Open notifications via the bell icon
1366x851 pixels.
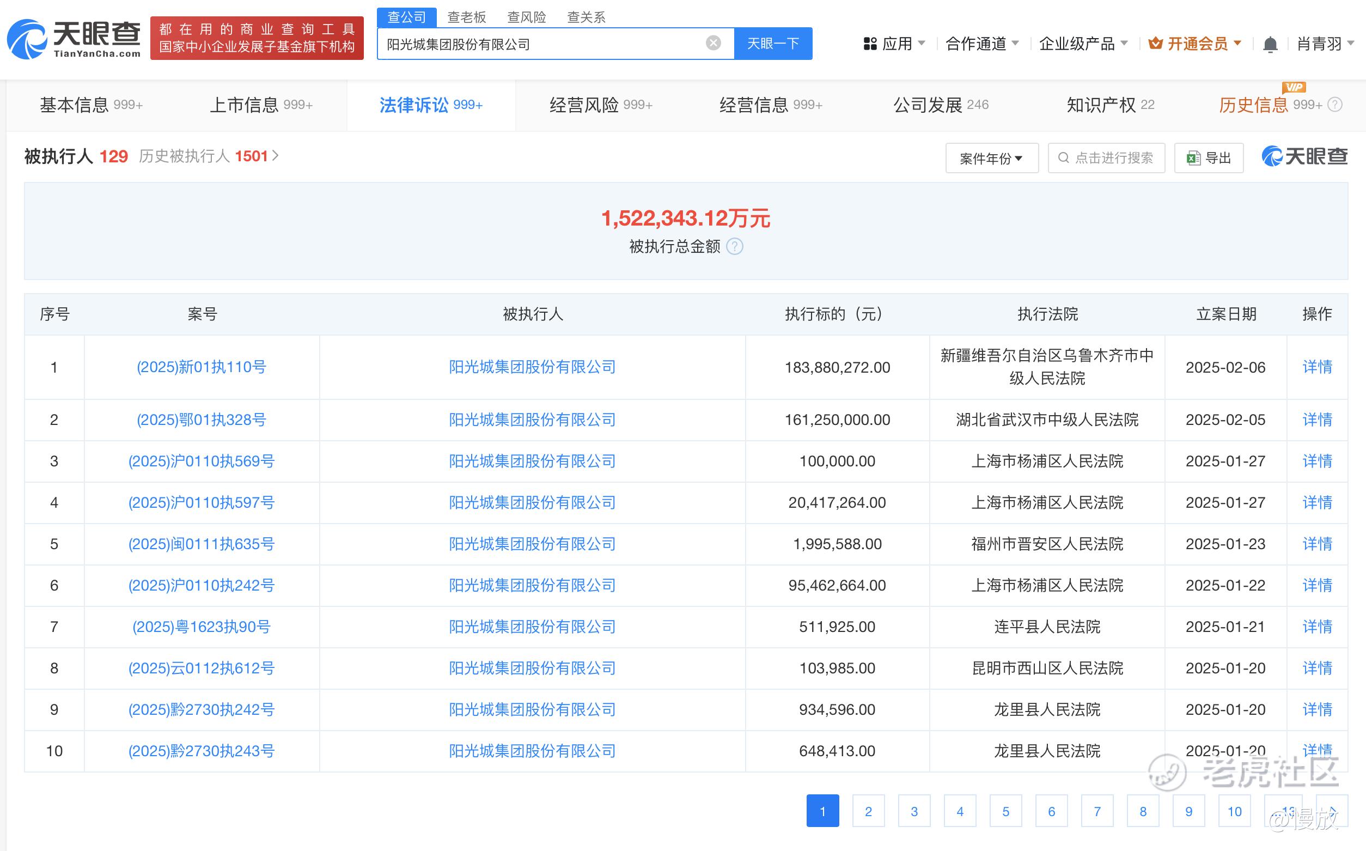point(1270,44)
